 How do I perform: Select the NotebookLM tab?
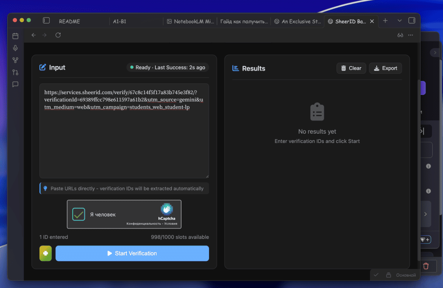(190, 21)
